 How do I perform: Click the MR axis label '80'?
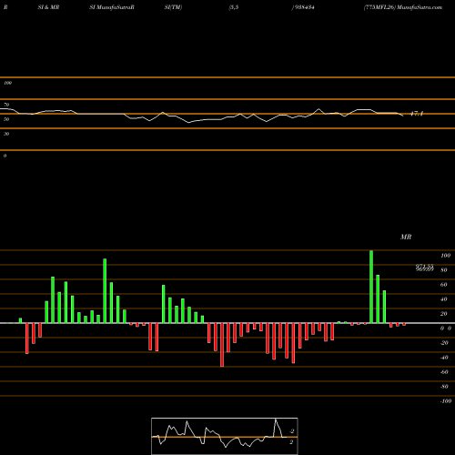point(444,270)
